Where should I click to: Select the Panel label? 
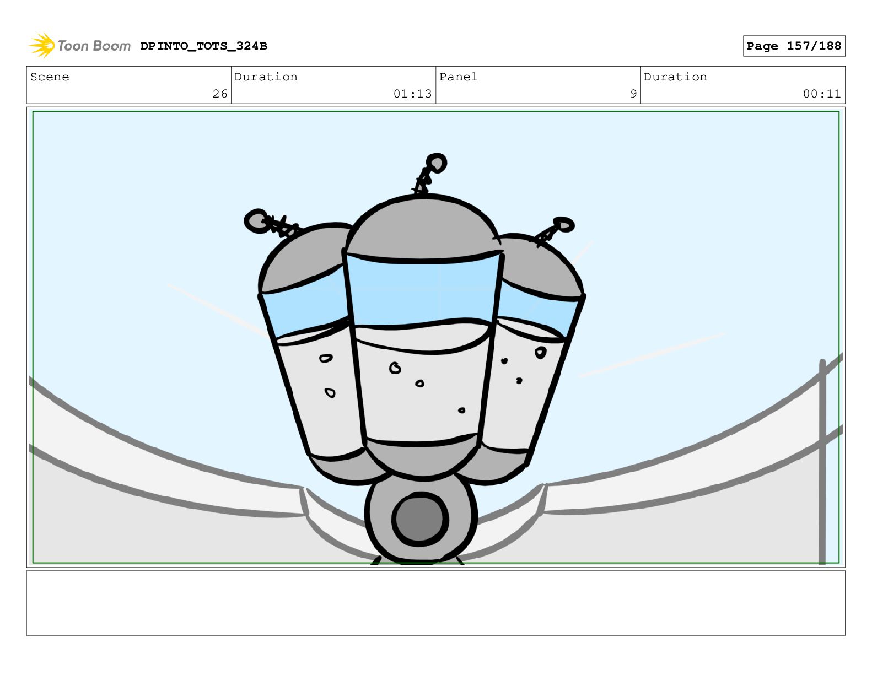[x=458, y=77]
